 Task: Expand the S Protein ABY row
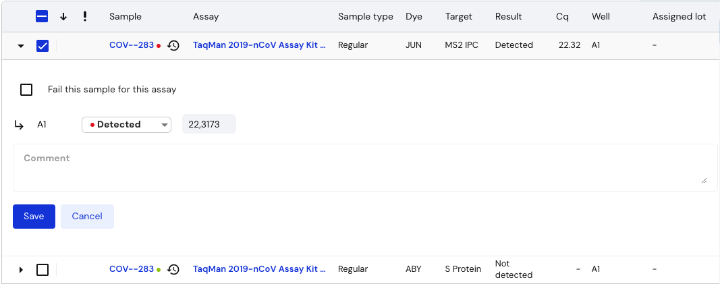[x=21, y=270]
